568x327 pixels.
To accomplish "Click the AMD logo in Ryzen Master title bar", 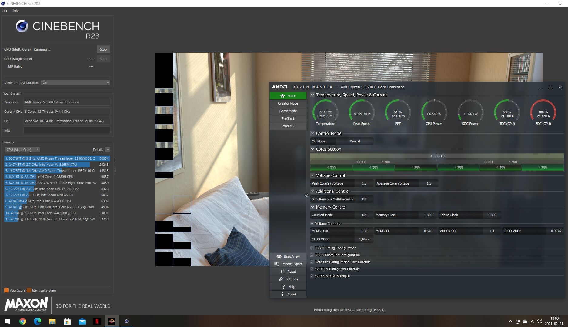I will click(x=279, y=87).
